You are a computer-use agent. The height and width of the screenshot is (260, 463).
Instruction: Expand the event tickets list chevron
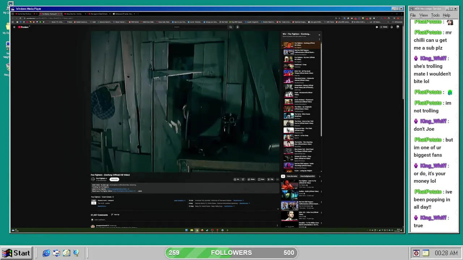coord(278,209)
